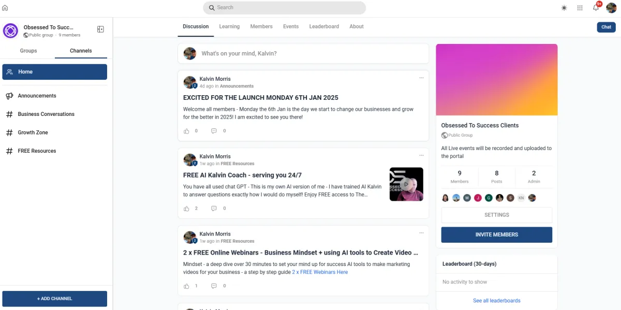Image resolution: width=621 pixels, height=310 pixels.
Task: Open the 2 x FREE Webinars Here link
Action: click(320, 272)
